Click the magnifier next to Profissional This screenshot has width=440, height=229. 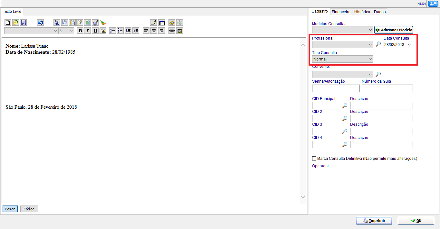(x=378, y=44)
